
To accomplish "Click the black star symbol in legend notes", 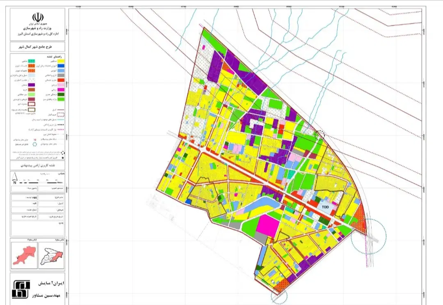I will (x=63, y=158).
